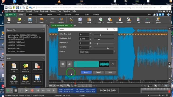Open the History tool
Viewport: 173px width, 97px height.
[61, 20]
